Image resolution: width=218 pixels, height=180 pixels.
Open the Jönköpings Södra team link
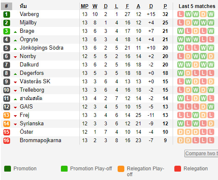(42, 48)
